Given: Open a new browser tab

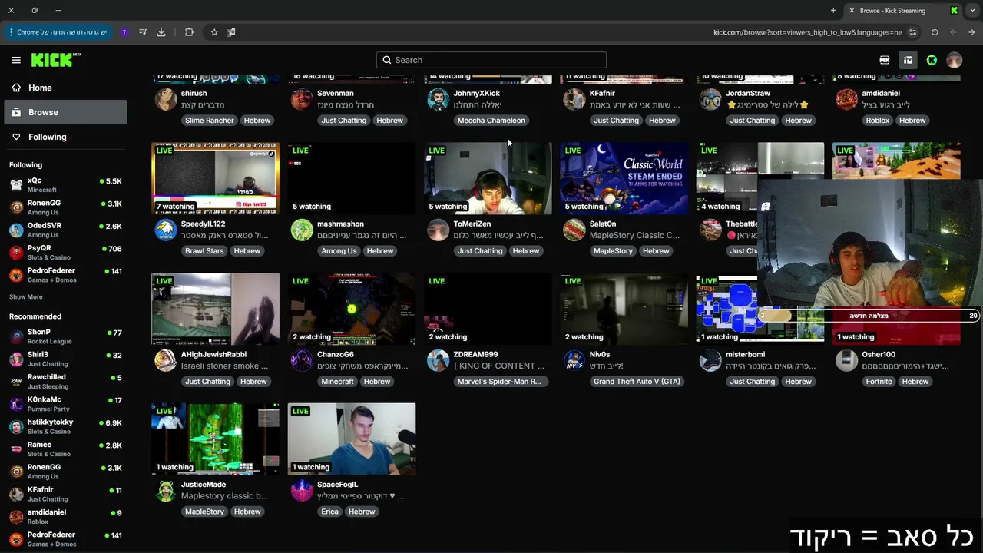Looking at the screenshot, I should tap(833, 11).
